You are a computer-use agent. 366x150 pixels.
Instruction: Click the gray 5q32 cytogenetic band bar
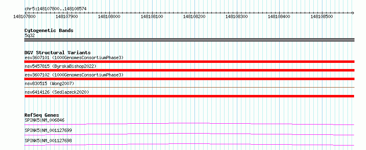[x=189, y=40]
